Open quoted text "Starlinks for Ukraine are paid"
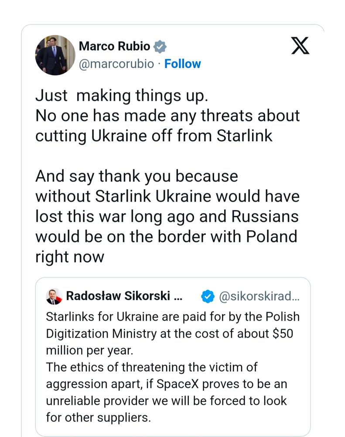This screenshot has width=345, height=437. (x=173, y=317)
